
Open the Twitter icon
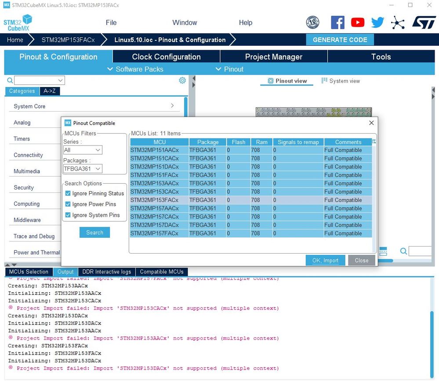(377, 22)
